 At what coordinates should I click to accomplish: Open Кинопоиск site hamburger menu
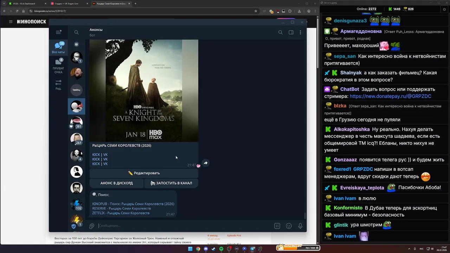click(x=11, y=22)
